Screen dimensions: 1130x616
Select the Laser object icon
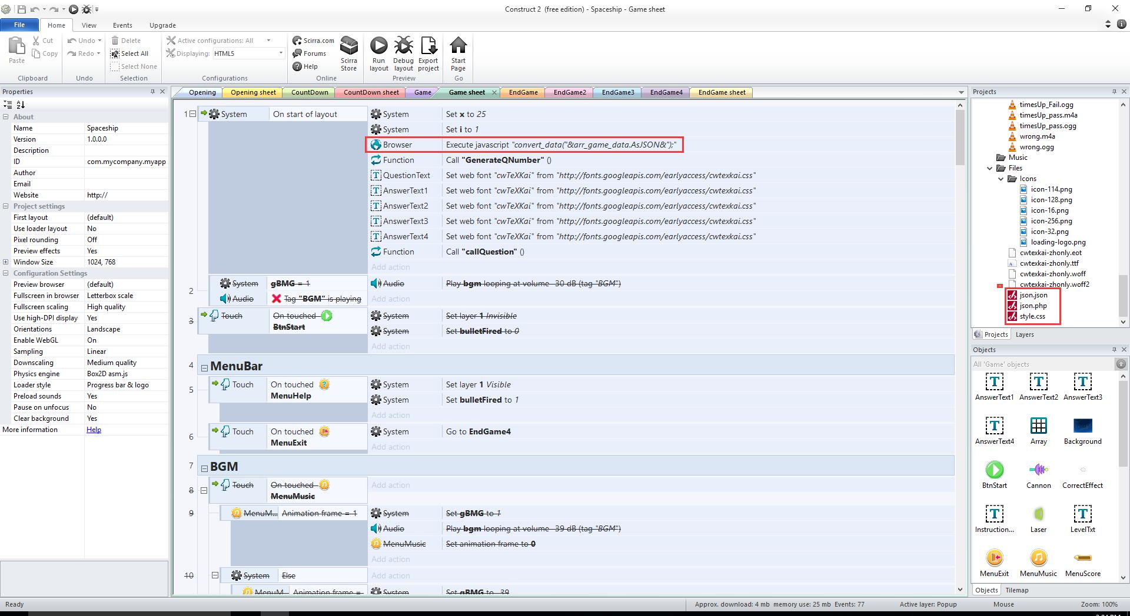point(1039,514)
